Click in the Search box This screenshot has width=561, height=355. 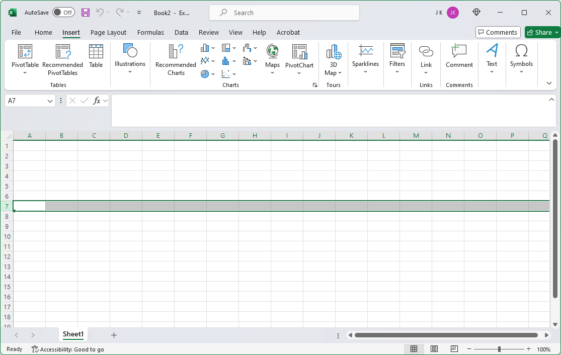tap(284, 13)
